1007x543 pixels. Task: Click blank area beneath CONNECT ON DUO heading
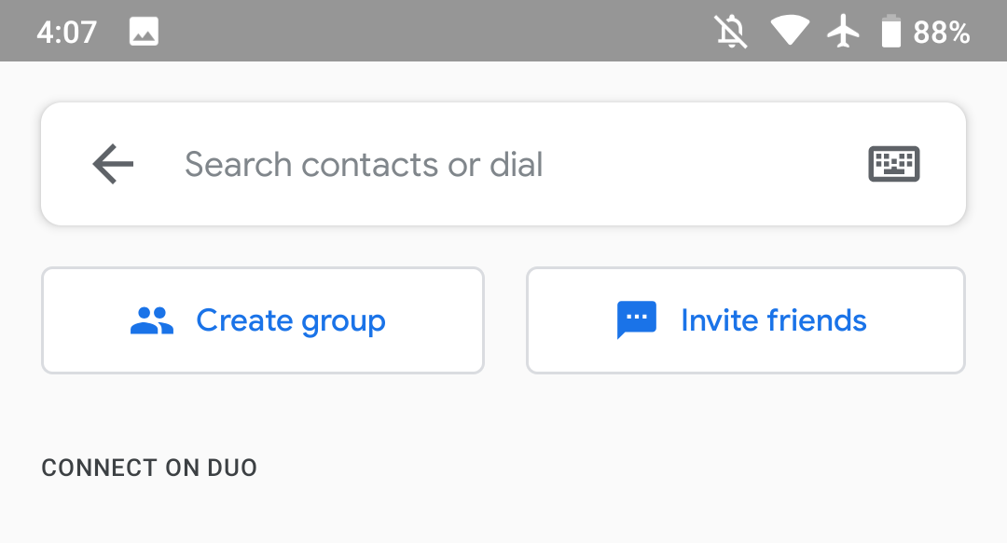pyautogui.click(x=504, y=517)
